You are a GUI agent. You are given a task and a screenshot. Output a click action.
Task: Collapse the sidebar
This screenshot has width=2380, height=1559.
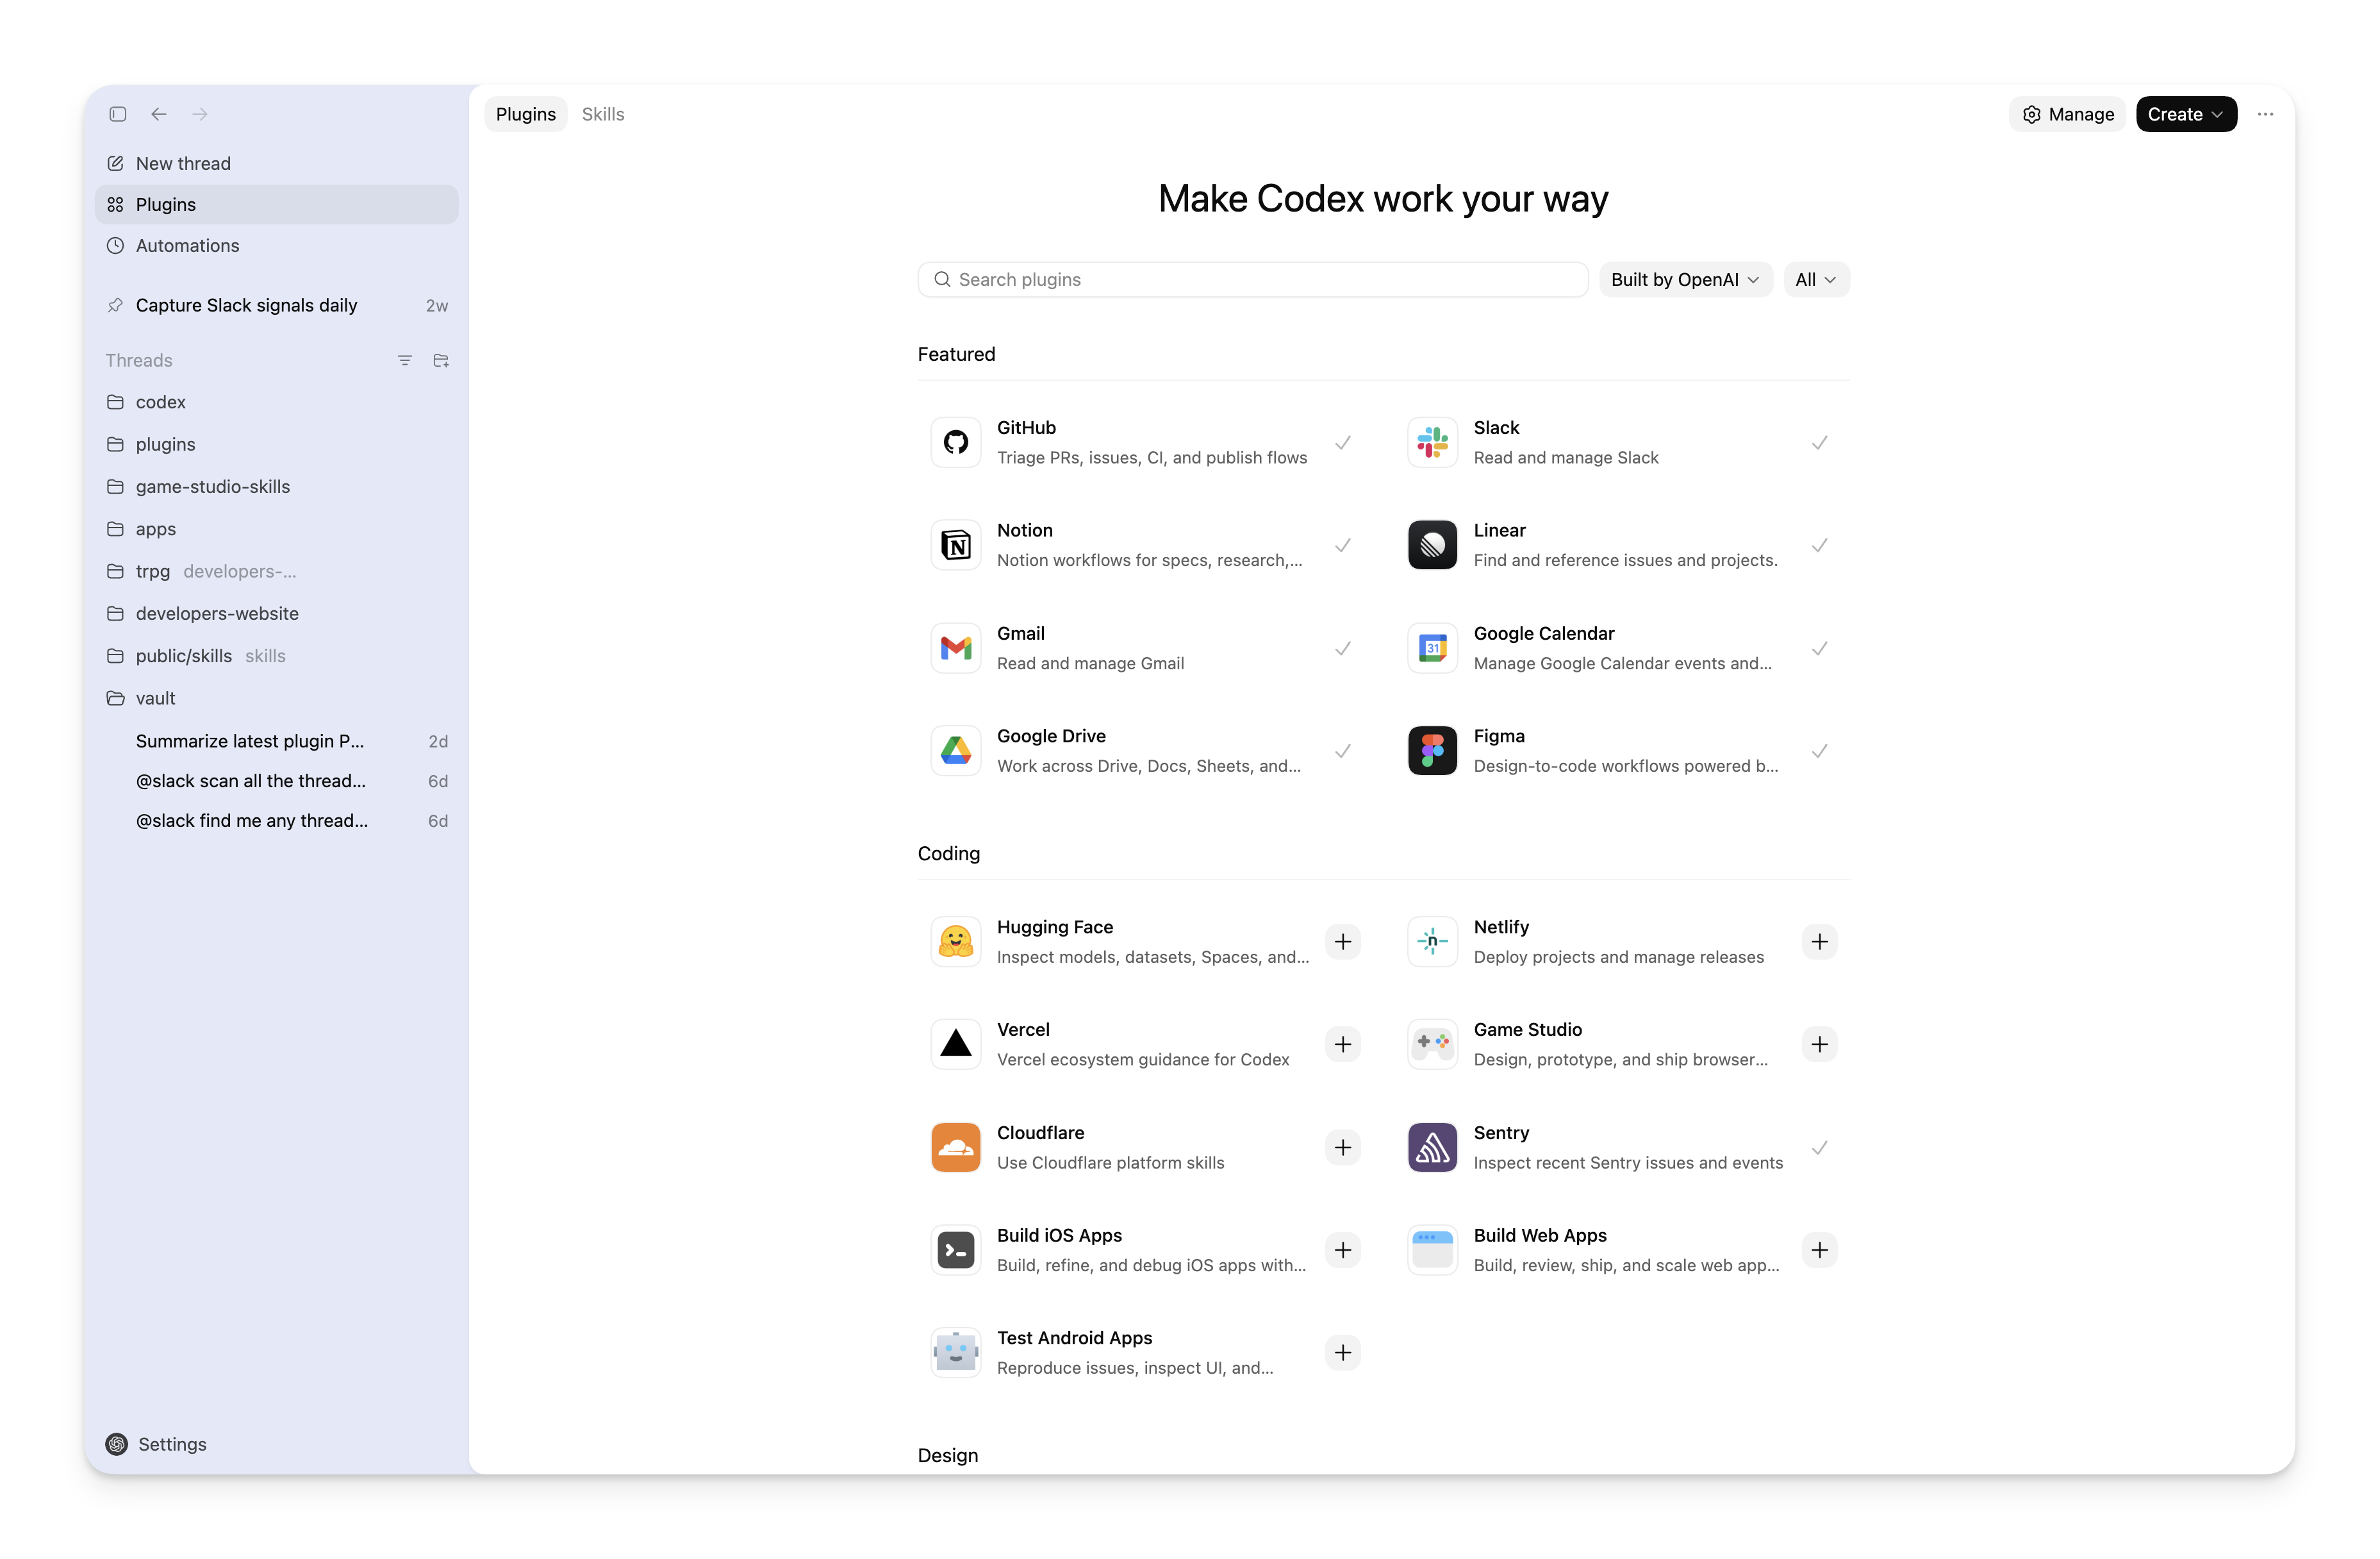[x=118, y=114]
